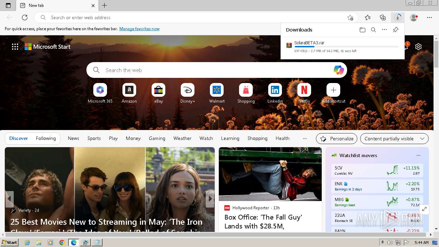Open the browser profile avatar

[x=414, y=17]
